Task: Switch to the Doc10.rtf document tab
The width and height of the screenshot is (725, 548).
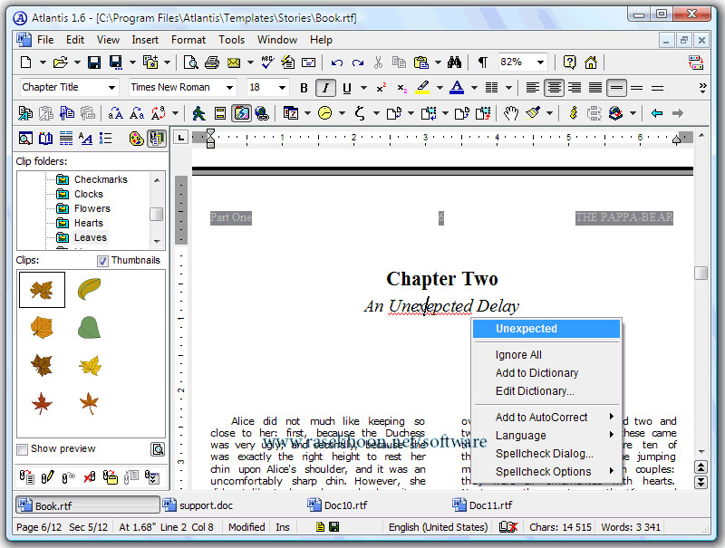Action: pos(337,505)
